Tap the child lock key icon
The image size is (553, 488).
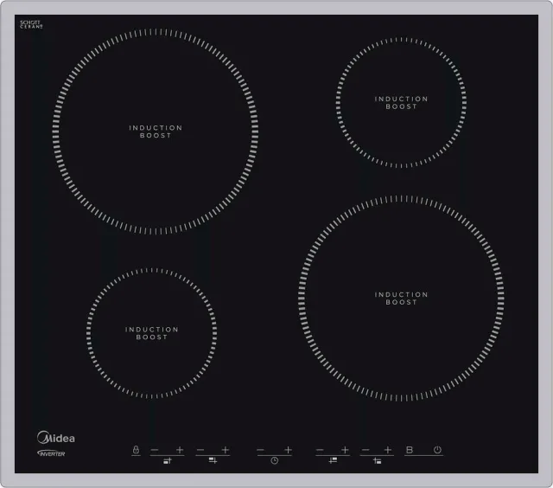[136, 450]
